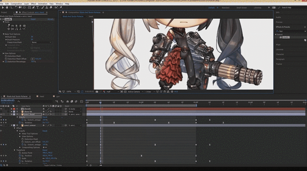Take a snapshot with camera icon
307x171 pixels.
tap(97, 92)
